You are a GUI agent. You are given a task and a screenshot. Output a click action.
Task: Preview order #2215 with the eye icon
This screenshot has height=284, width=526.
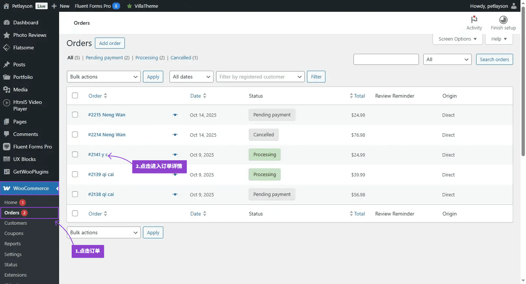(175, 115)
